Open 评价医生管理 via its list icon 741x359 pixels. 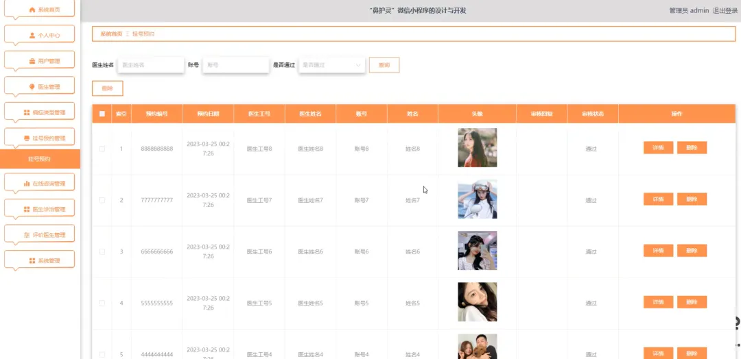(27, 235)
